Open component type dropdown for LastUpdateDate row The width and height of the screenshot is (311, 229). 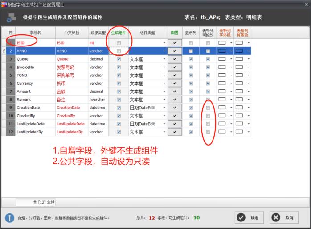[164, 124]
